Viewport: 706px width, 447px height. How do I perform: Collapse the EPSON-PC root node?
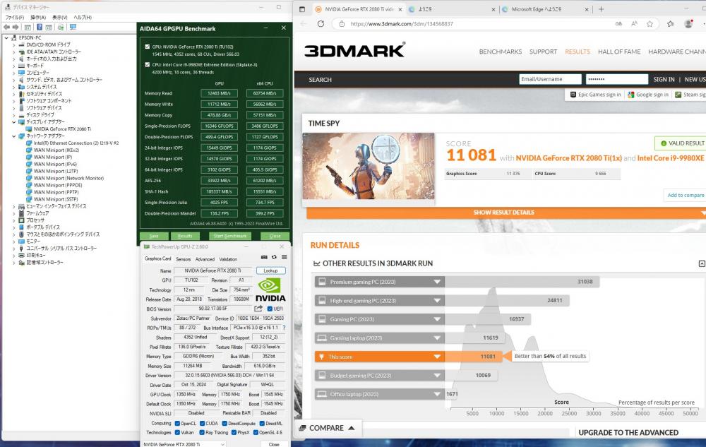point(6,38)
